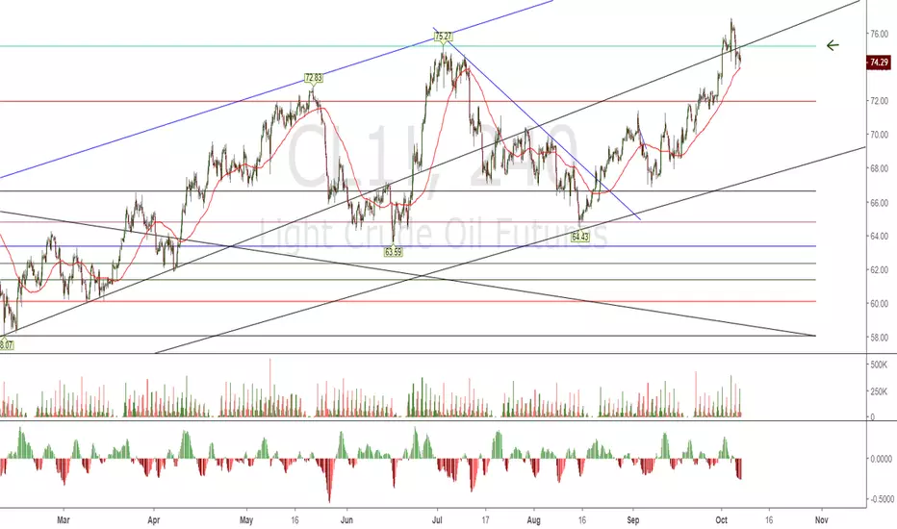The width and height of the screenshot is (897, 529).
Task: Click the Oct date label
Action: pos(722,519)
